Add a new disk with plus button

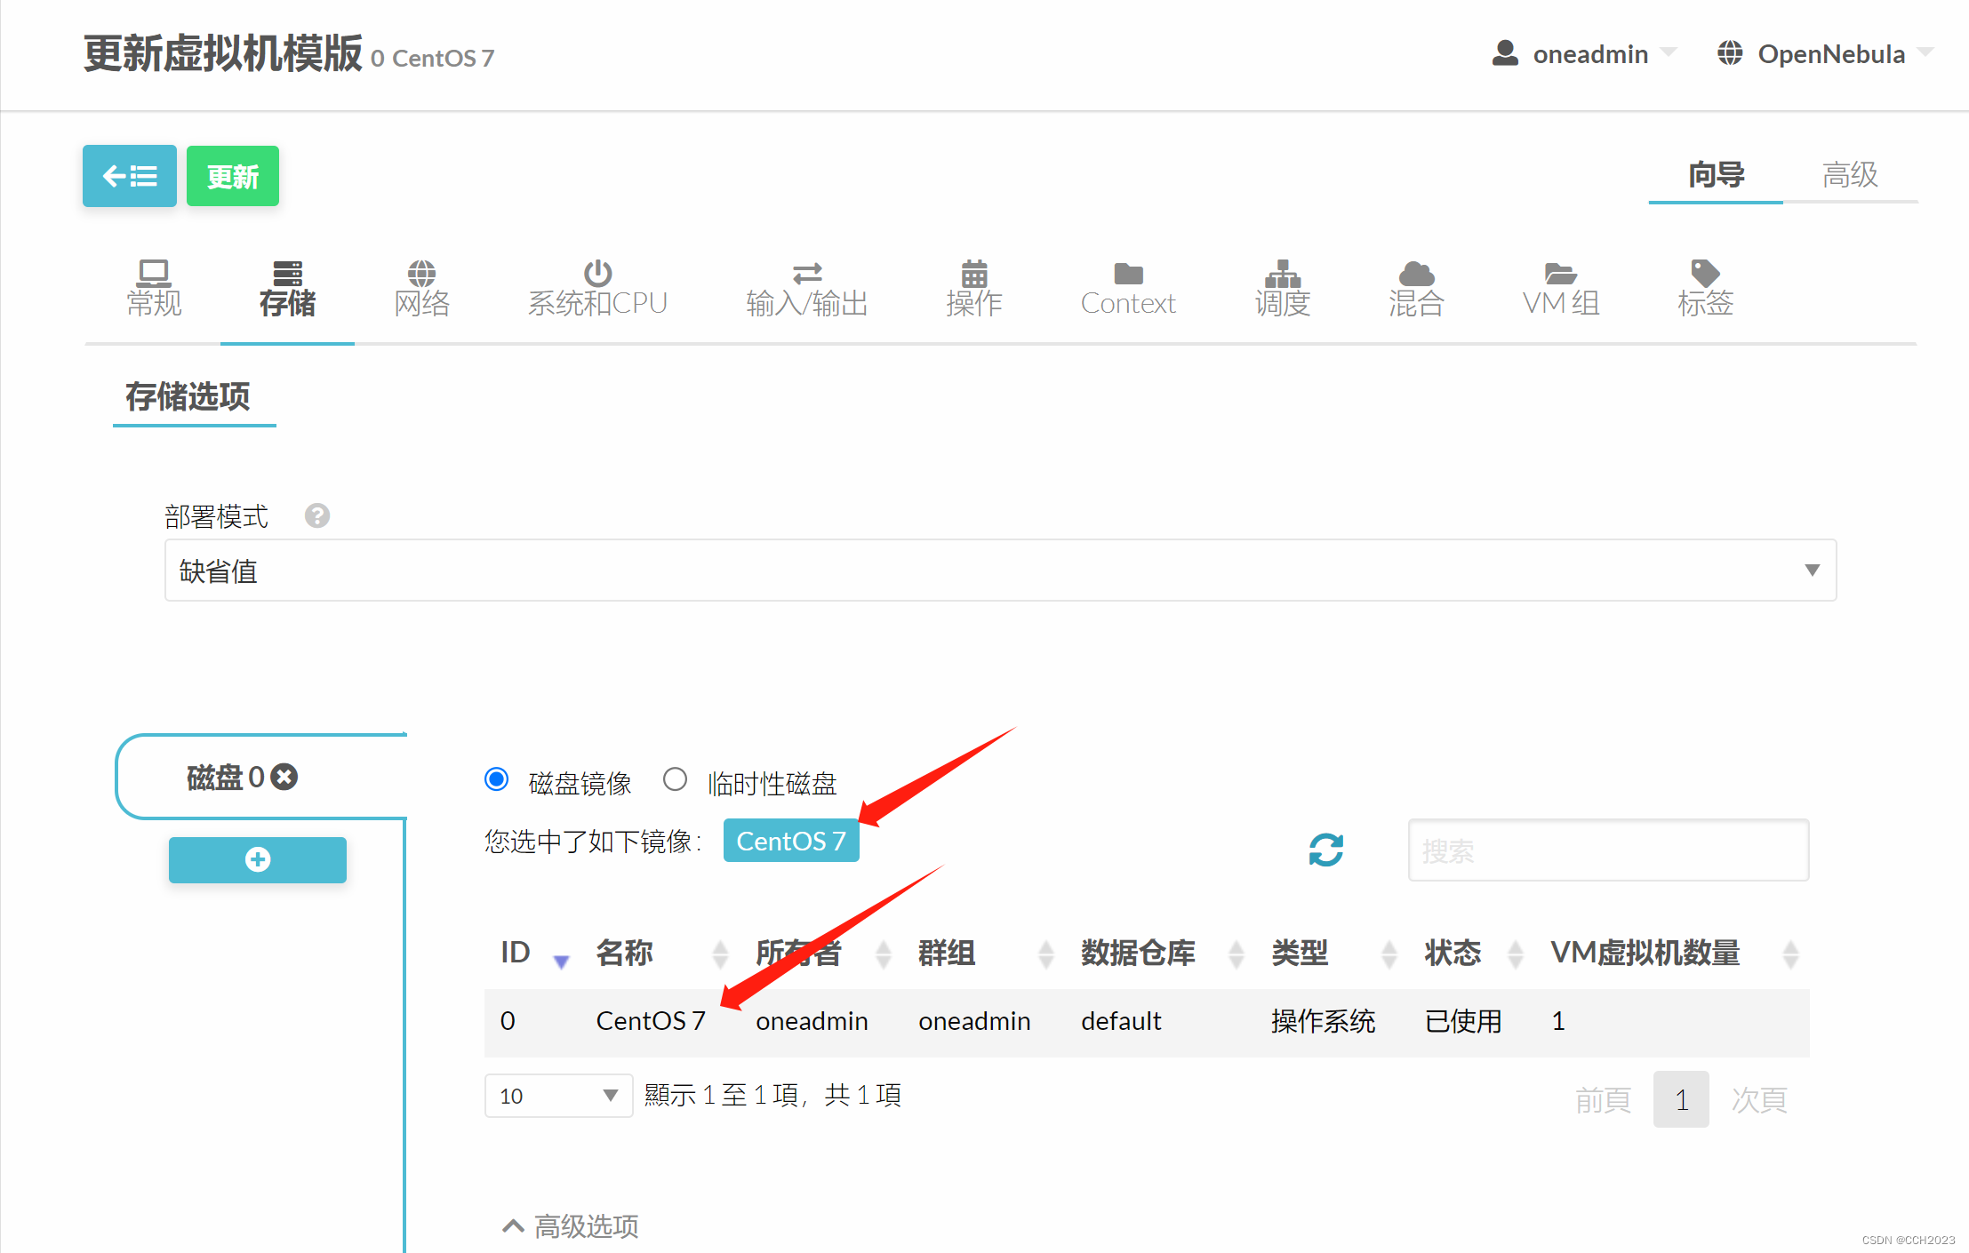(x=258, y=859)
